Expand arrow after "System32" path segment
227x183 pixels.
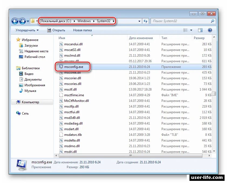click(x=113, y=21)
